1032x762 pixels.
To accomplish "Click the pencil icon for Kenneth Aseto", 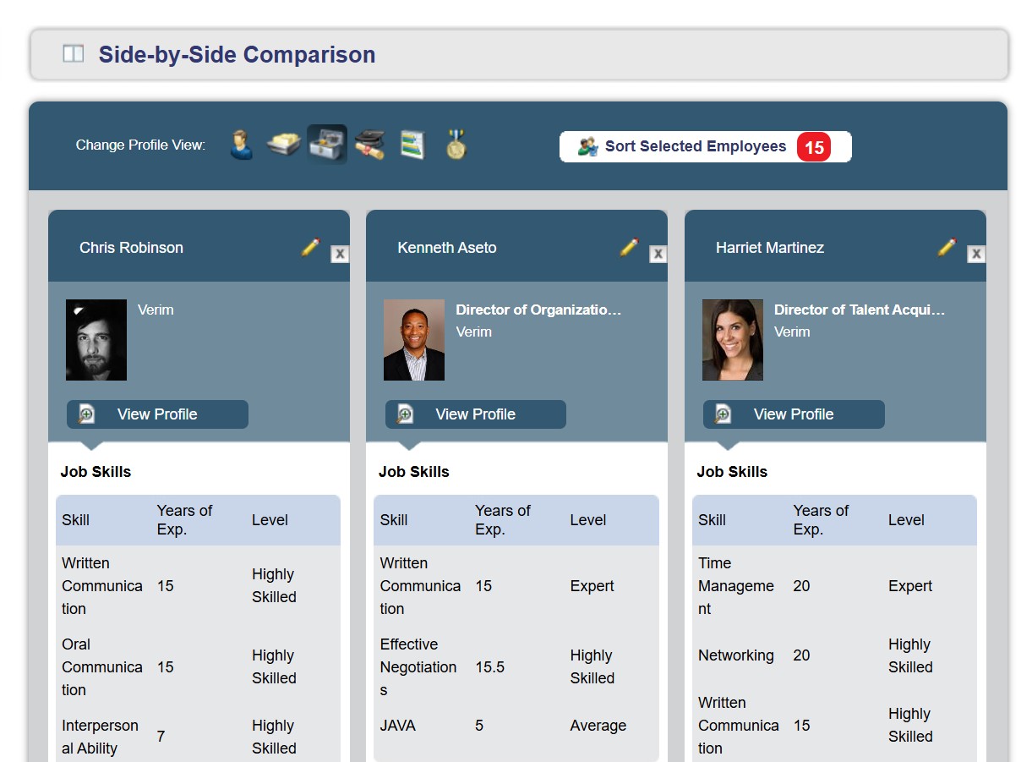I will (629, 247).
